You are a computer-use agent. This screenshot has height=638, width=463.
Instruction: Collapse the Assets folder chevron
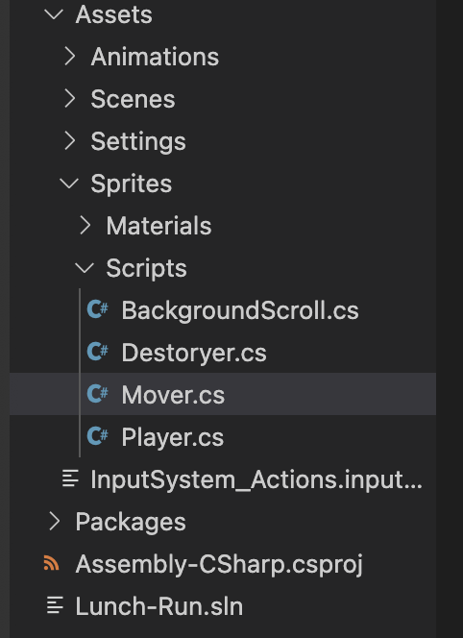pos(53,14)
